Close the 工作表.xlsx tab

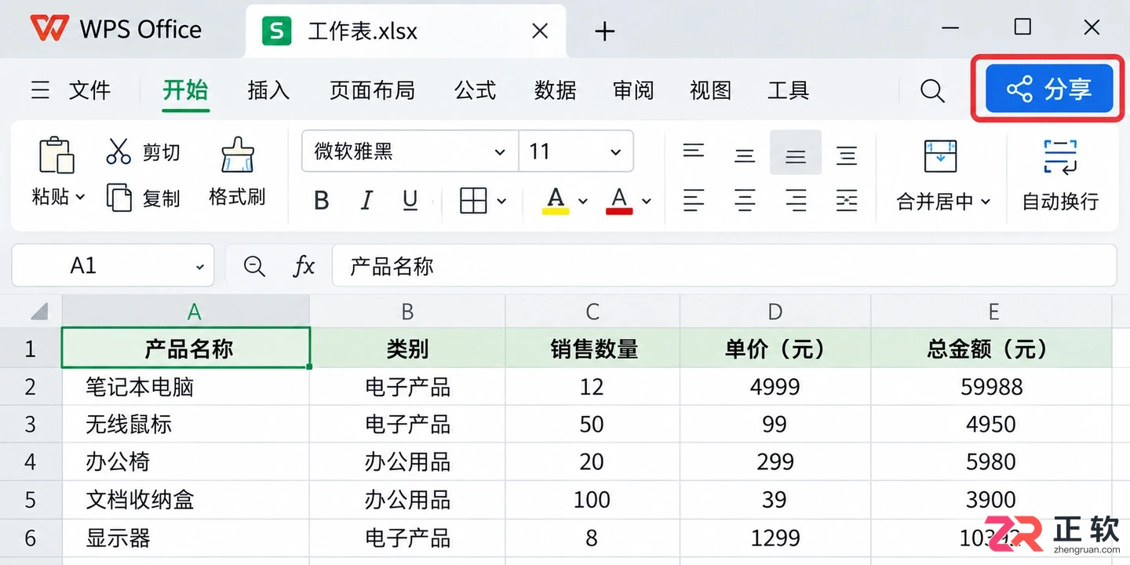tap(540, 31)
